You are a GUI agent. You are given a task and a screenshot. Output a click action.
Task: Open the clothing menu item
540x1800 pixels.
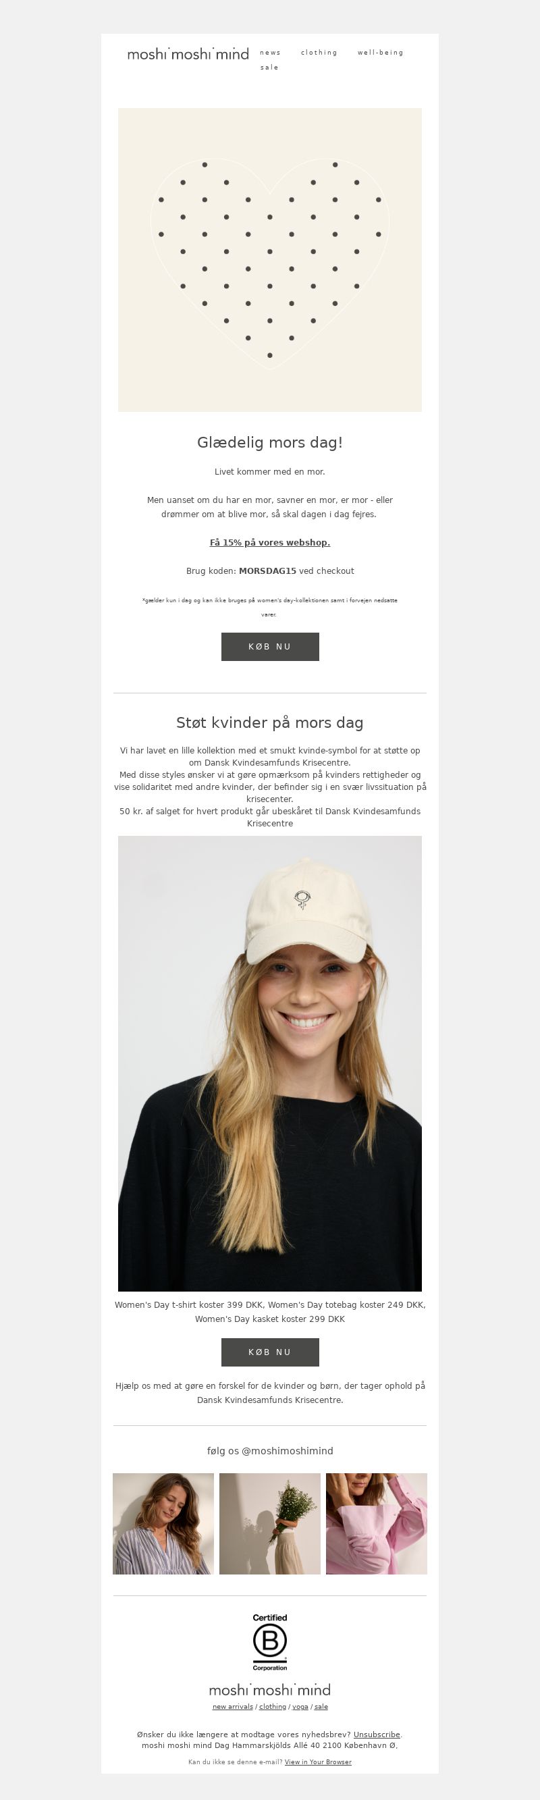pyautogui.click(x=319, y=53)
